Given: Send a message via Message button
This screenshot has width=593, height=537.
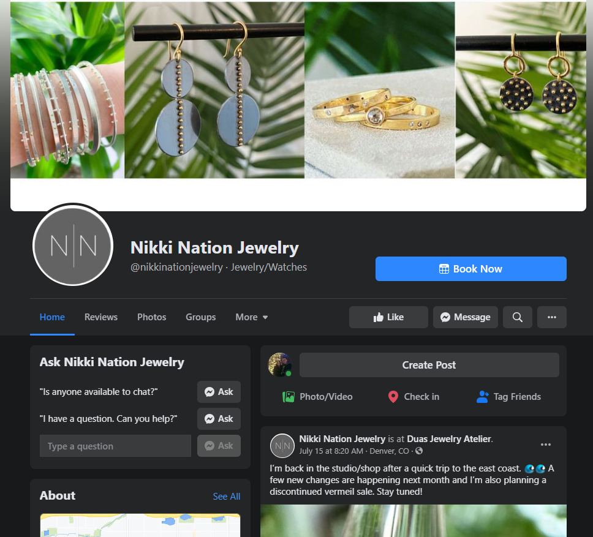Looking at the screenshot, I should pos(465,317).
